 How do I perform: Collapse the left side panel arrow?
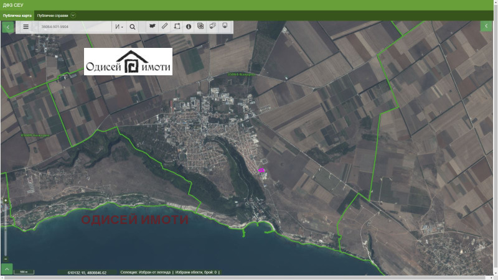[x=7, y=27]
